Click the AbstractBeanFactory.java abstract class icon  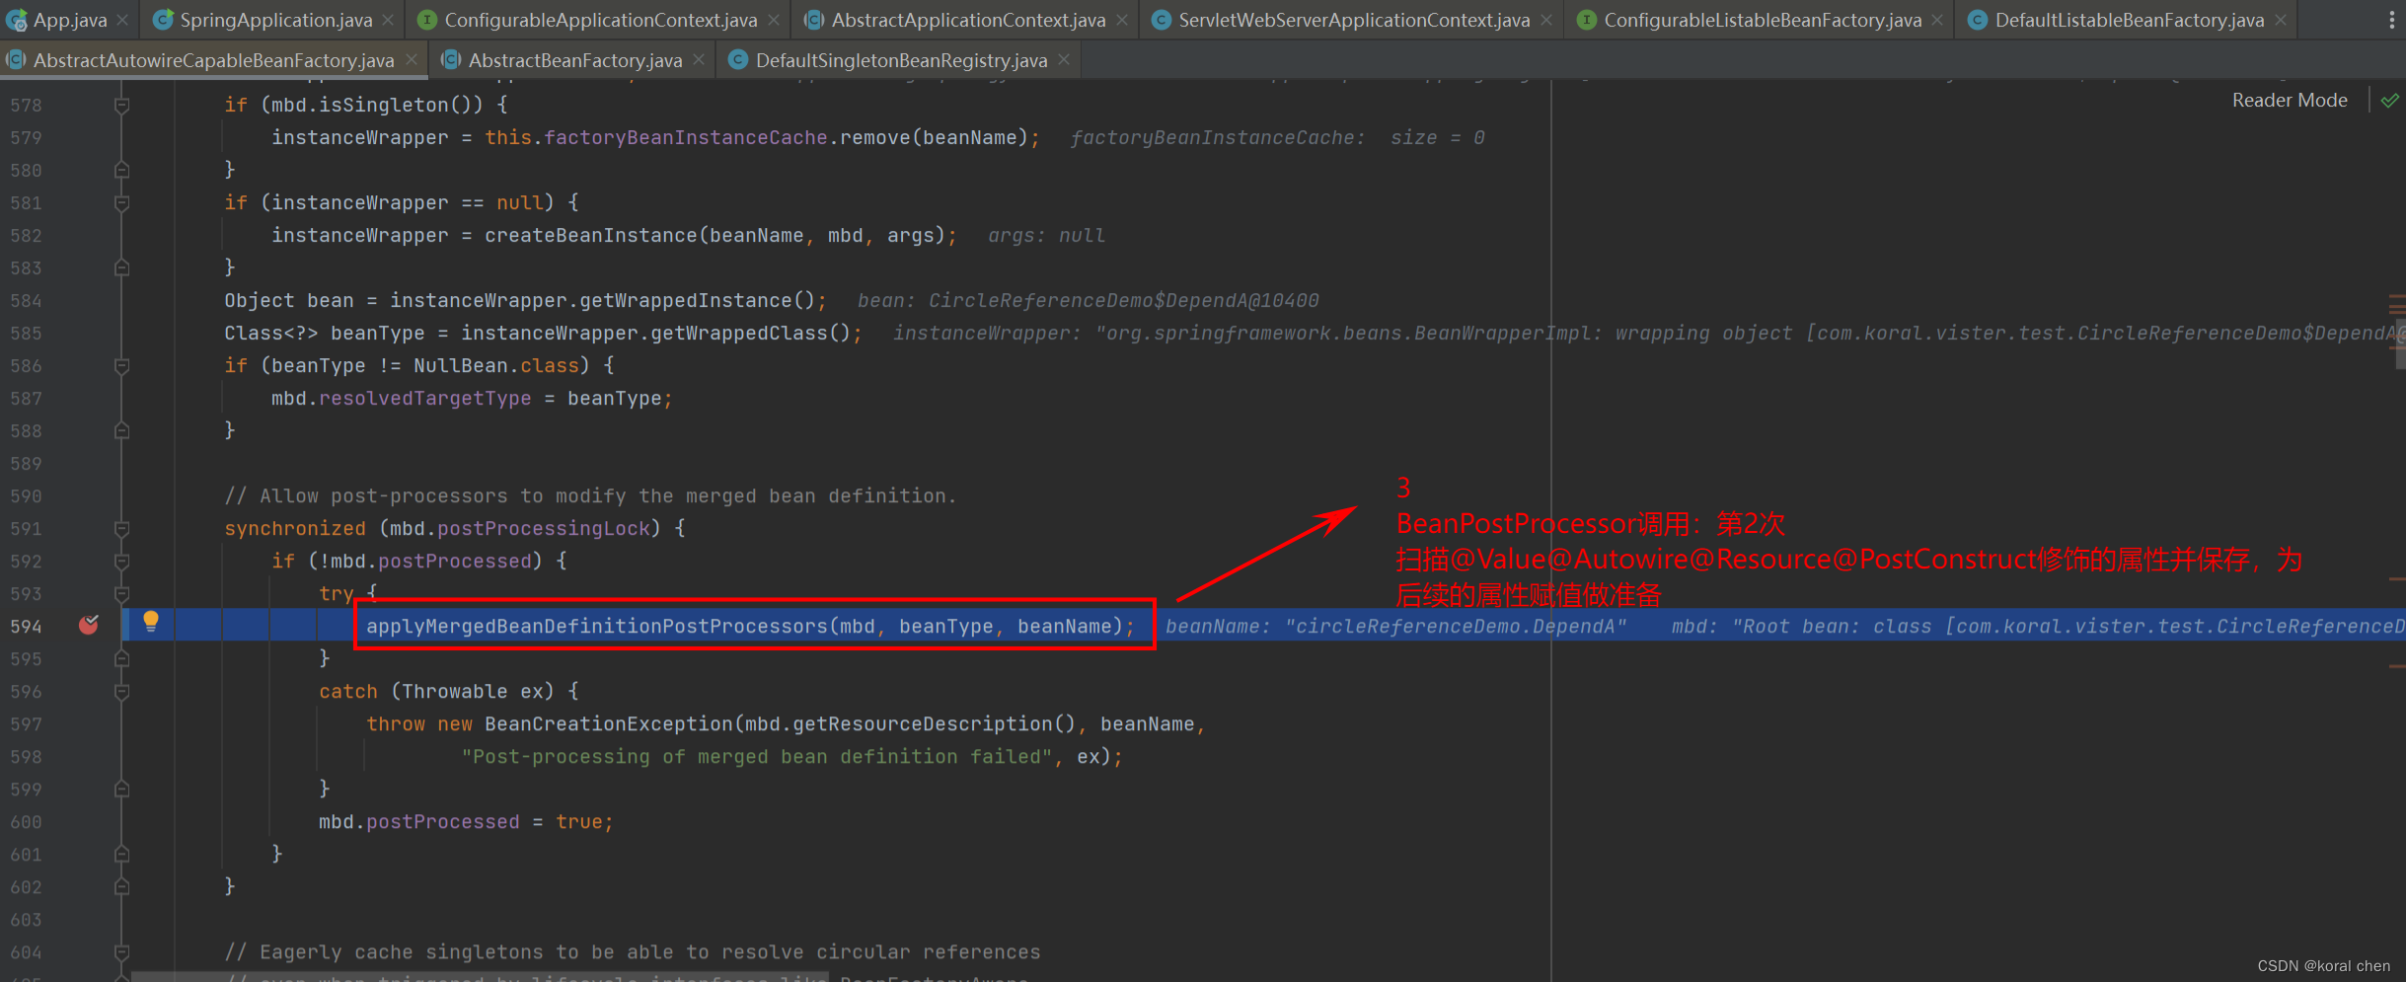click(451, 60)
